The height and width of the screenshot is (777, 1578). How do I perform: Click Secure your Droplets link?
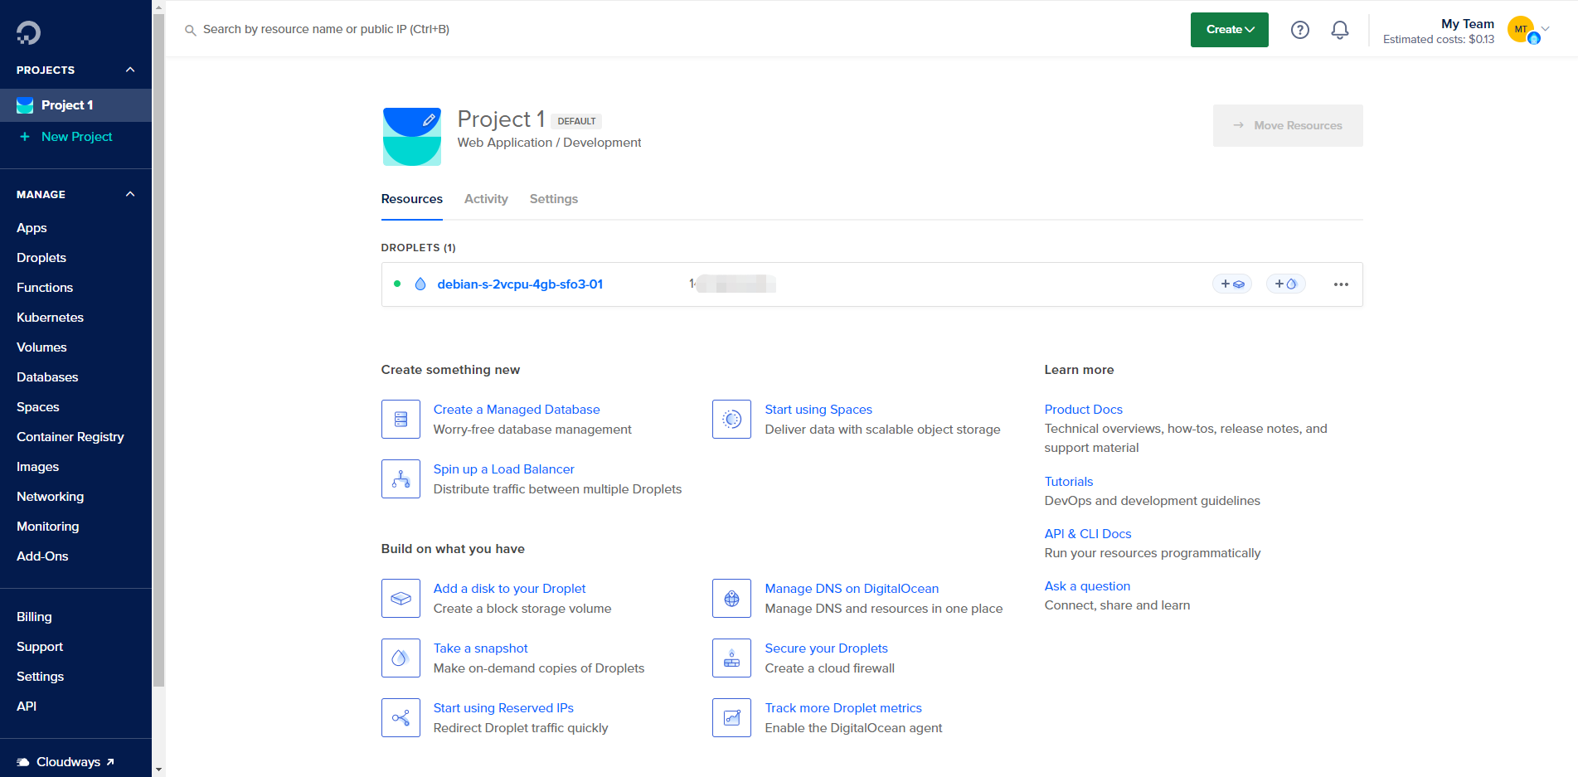click(826, 648)
